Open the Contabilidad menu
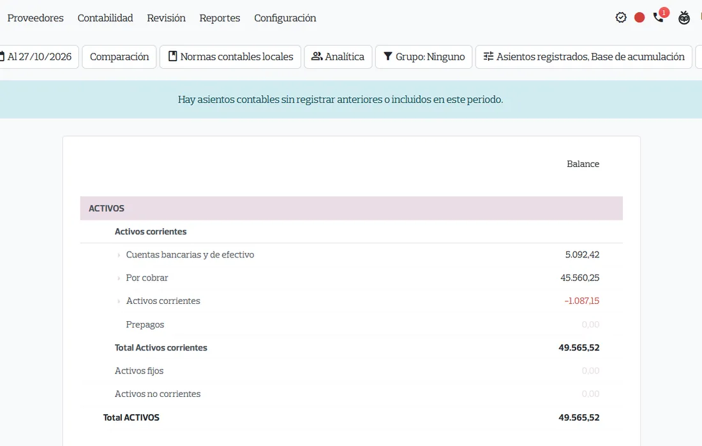The image size is (702, 446). 105,18
